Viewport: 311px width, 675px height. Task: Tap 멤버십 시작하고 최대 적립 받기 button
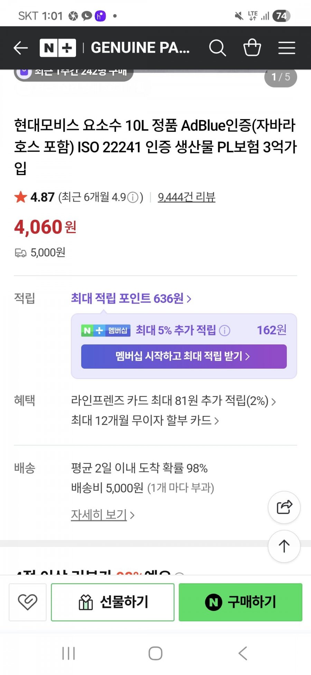click(x=184, y=356)
